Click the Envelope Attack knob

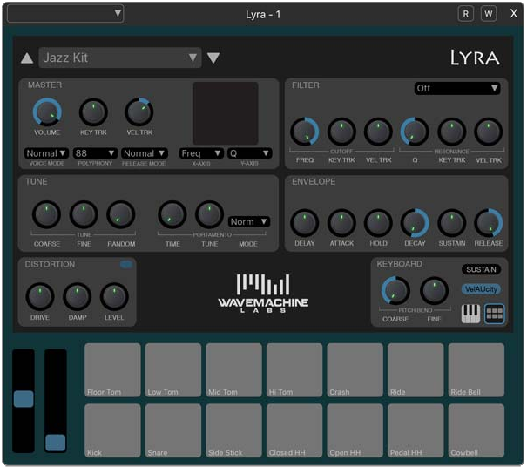tap(341, 222)
